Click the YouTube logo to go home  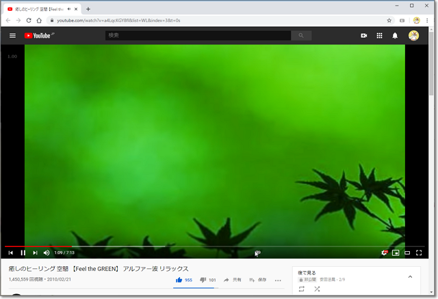click(x=38, y=36)
